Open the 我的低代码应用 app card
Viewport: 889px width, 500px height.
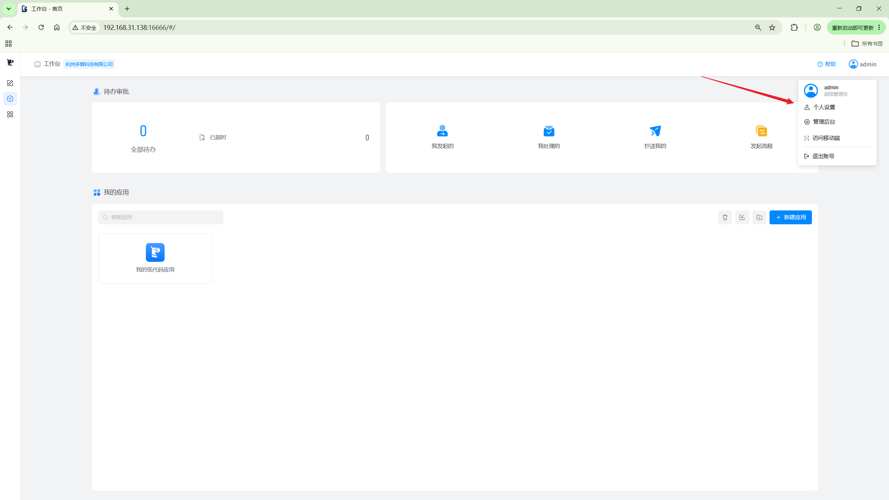pyautogui.click(x=155, y=259)
